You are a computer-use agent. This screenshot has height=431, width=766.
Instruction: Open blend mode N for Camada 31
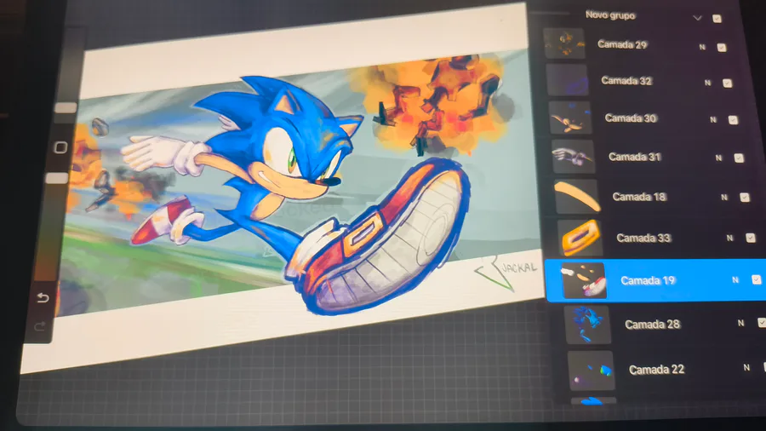coord(718,158)
